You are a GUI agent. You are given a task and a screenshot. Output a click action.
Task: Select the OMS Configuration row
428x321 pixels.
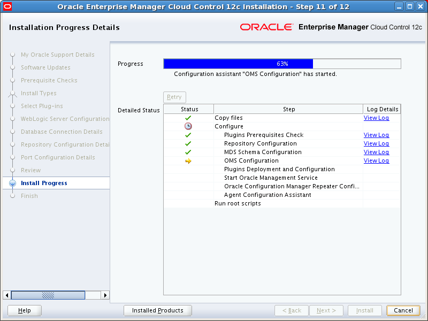point(282,161)
